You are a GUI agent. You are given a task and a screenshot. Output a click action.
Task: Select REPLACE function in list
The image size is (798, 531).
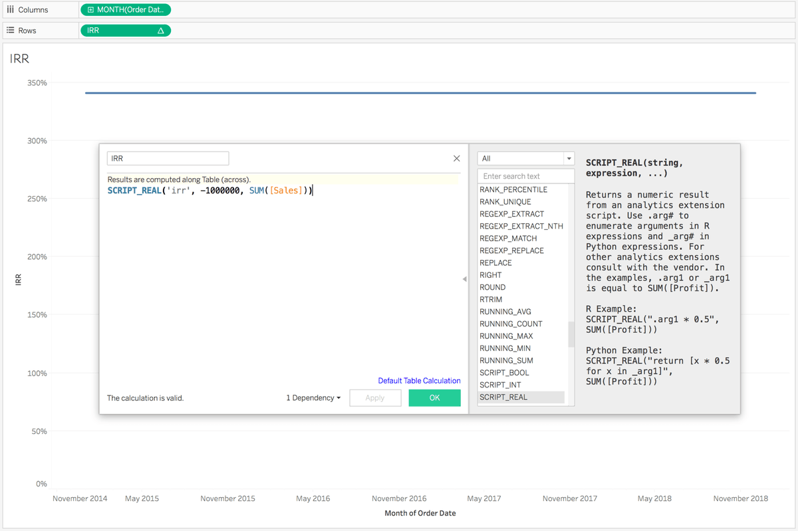pos(495,263)
